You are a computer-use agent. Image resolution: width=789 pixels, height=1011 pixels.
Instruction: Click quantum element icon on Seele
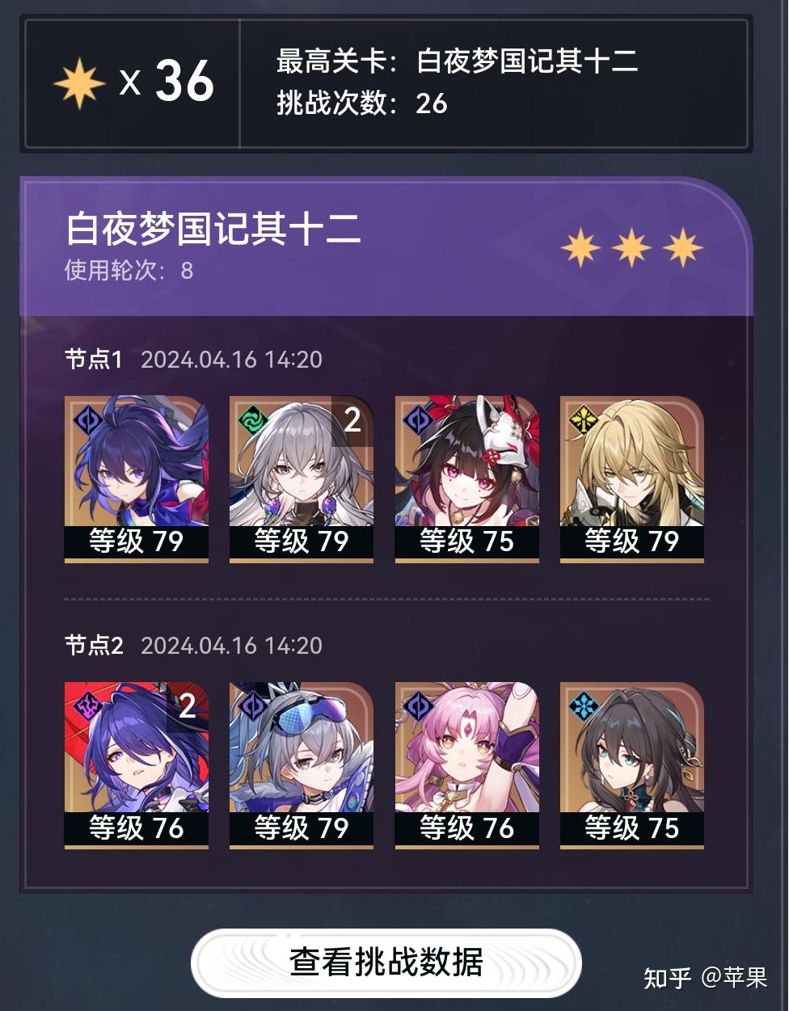click(x=87, y=420)
